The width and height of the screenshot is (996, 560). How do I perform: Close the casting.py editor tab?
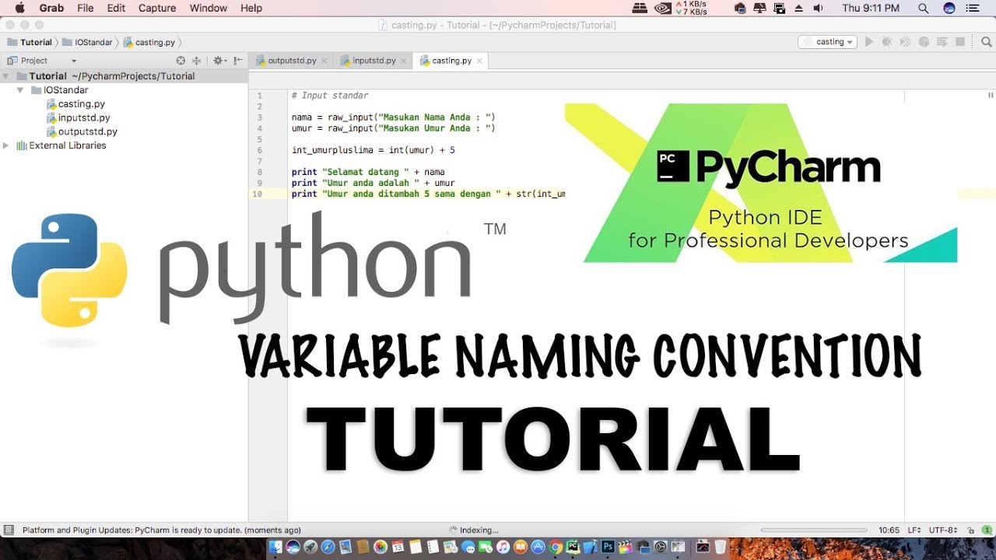point(479,61)
